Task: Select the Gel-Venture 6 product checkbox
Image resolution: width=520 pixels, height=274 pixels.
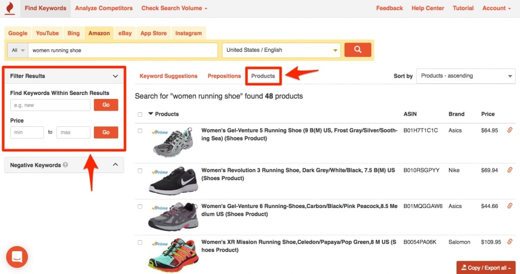Action: [140, 207]
